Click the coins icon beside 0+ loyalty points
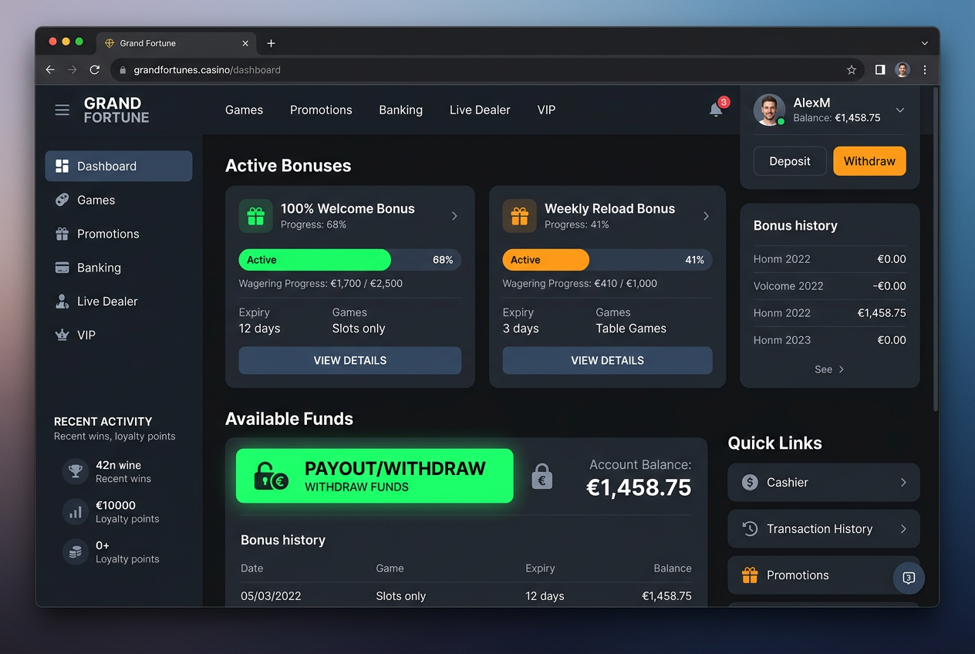Screen dimensions: 975x654 point(76,551)
